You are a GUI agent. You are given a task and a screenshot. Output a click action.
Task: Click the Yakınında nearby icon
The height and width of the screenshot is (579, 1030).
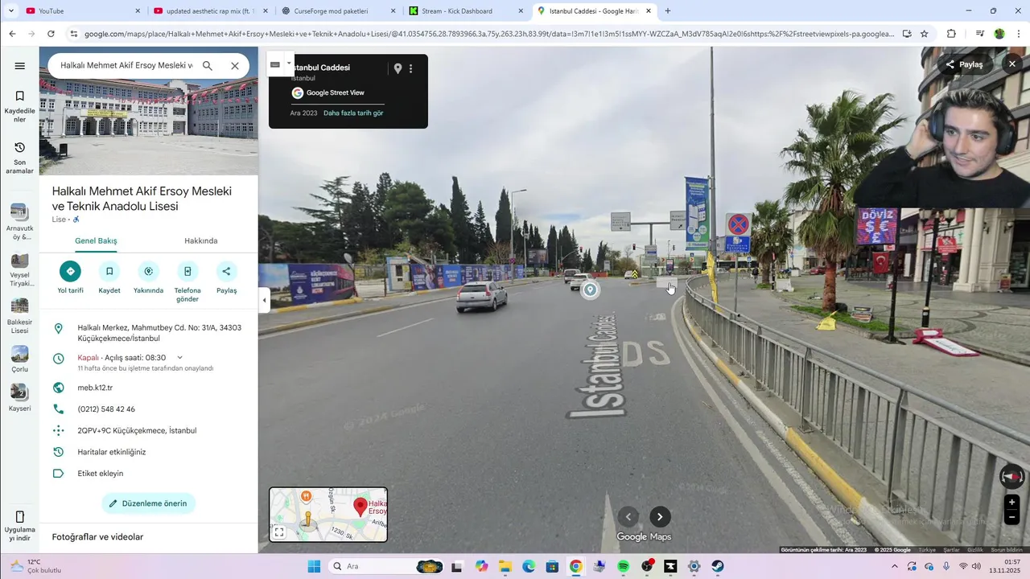pyautogui.click(x=148, y=272)
